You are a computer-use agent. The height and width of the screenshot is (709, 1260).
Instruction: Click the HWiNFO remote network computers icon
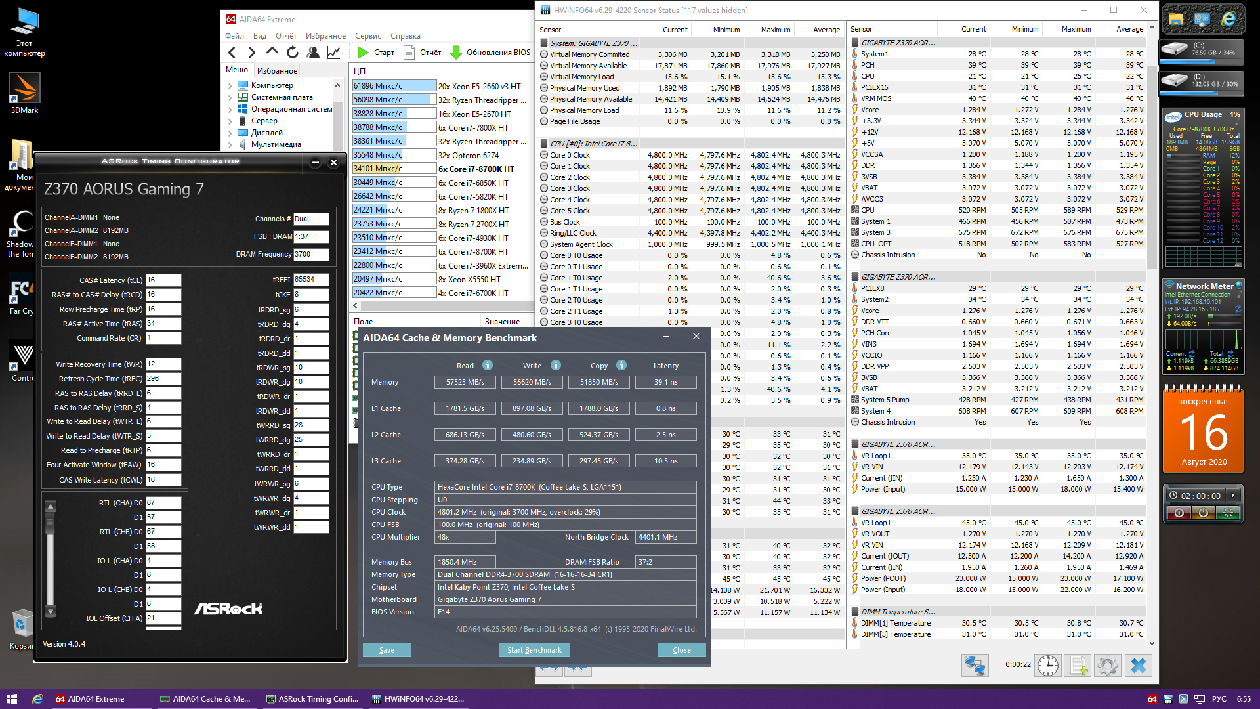[975, 665]
